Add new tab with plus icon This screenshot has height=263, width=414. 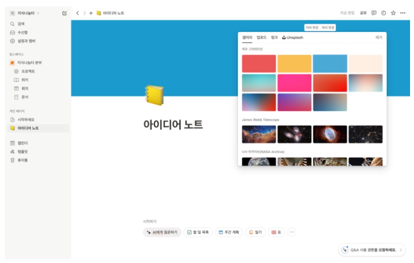tap(91, 13)
